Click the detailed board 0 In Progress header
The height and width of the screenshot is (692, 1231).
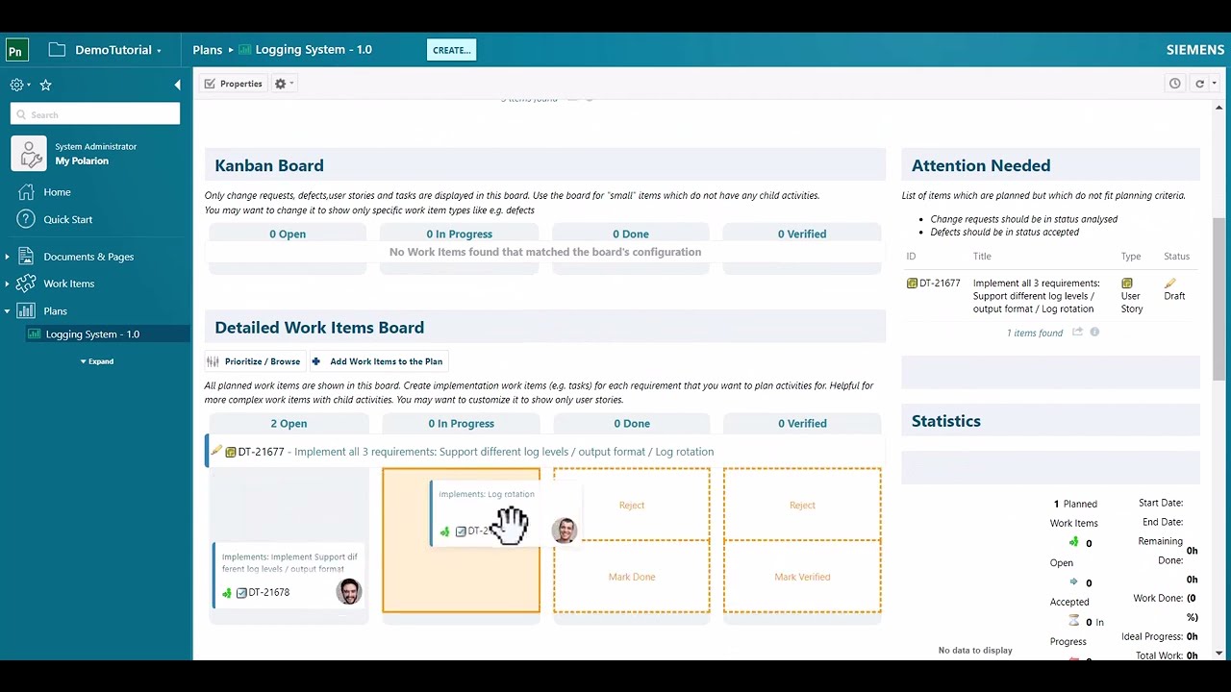461,423
